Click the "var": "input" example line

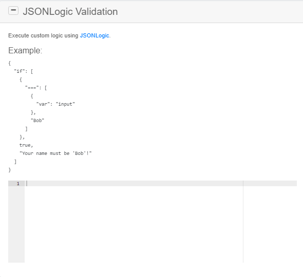55,104
